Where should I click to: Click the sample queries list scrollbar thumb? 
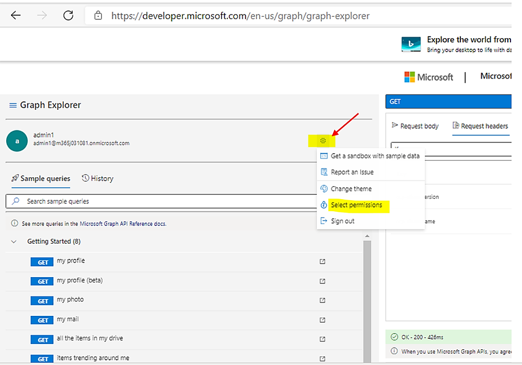point(367,301)
